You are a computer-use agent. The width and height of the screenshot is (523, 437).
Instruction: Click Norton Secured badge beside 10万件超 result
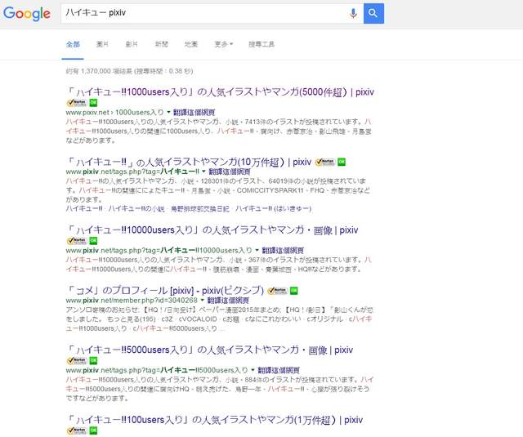[x=325, y=163]
